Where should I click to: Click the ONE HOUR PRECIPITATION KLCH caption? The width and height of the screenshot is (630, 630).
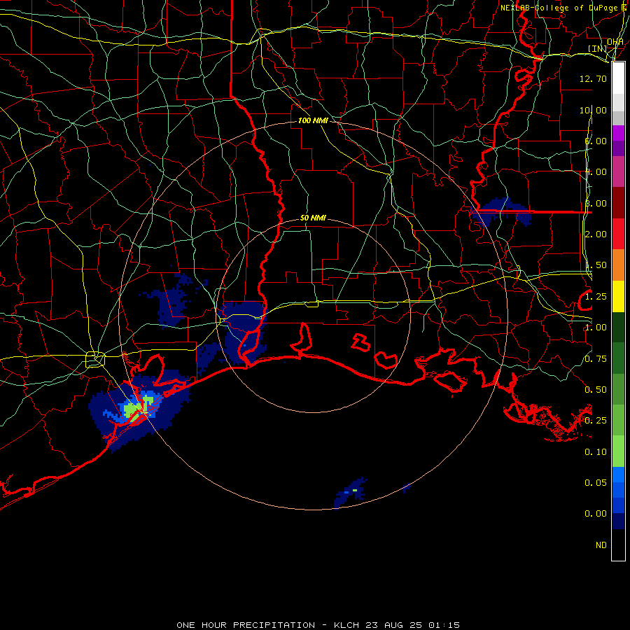(318, 625)
